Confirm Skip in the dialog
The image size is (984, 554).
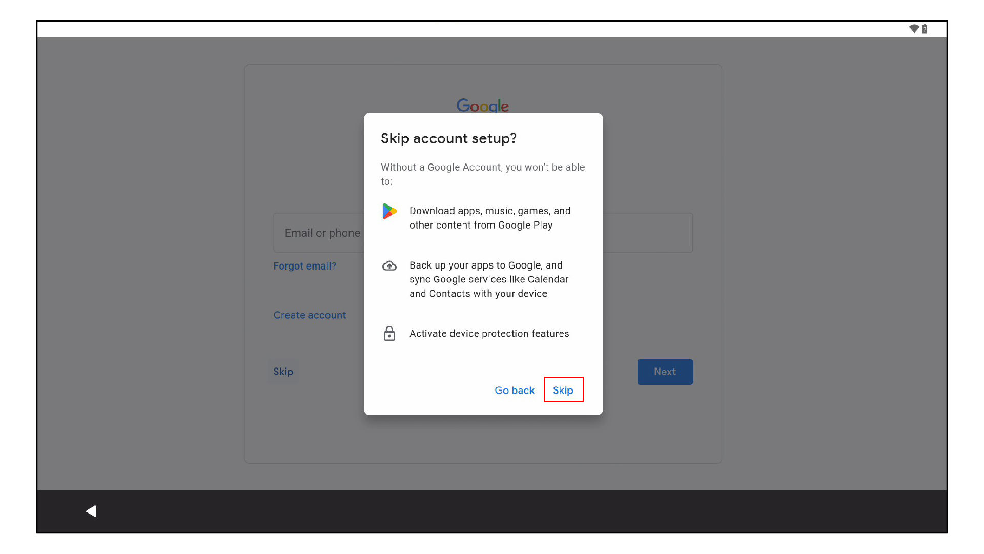tap(563, 390)
